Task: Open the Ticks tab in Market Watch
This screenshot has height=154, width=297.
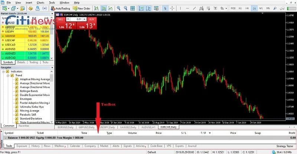Action: pos(45,62)
